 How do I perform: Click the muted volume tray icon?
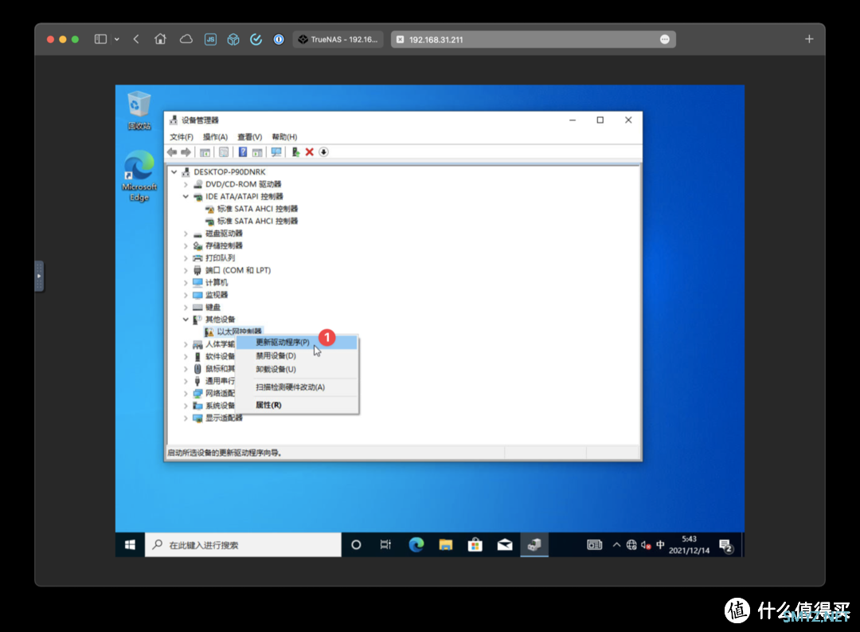[x=646, y=544]
